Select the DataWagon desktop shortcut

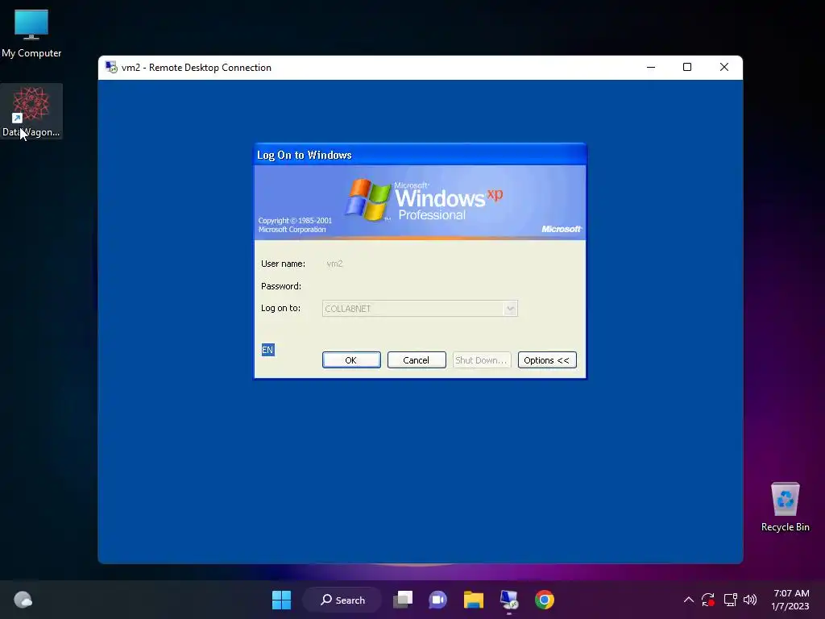(x=31, y=111)
